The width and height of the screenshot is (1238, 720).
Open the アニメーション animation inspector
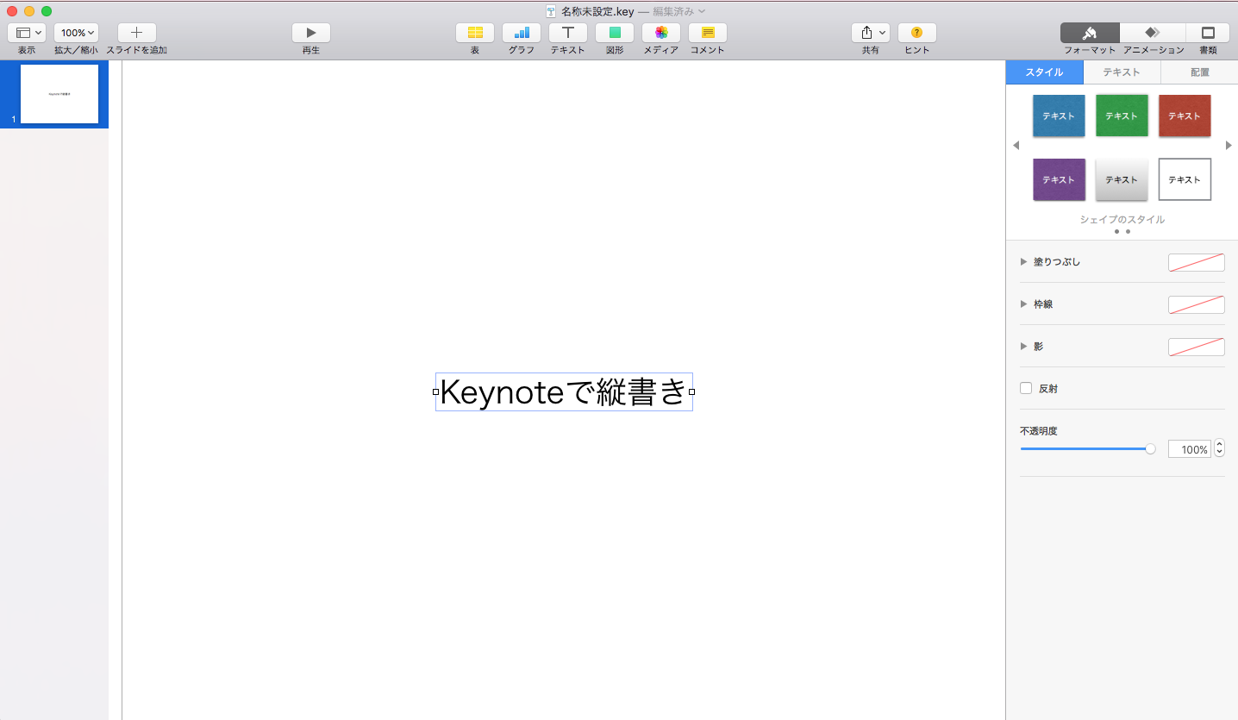tap(1153, 33)
